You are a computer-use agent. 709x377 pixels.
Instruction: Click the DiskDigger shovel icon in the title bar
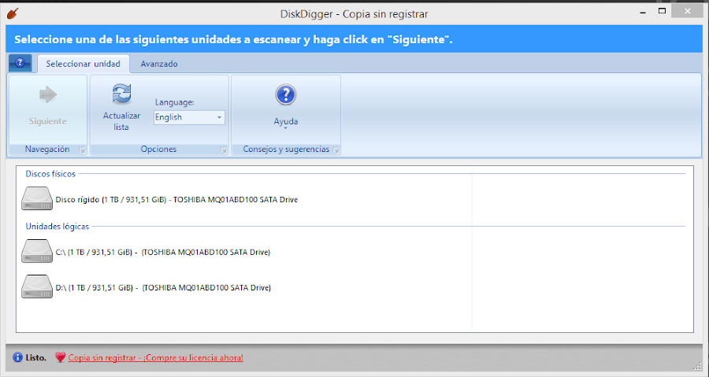[x=13, y=13]
